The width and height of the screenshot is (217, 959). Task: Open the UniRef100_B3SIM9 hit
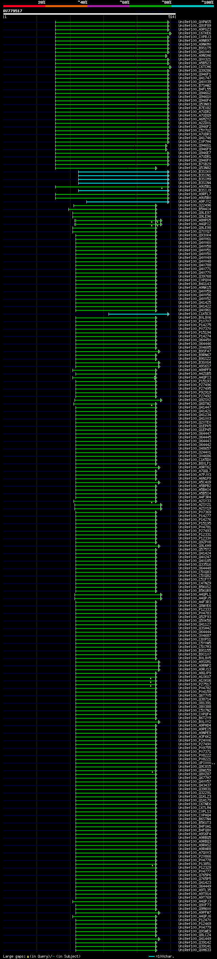(x=195, y=179)
